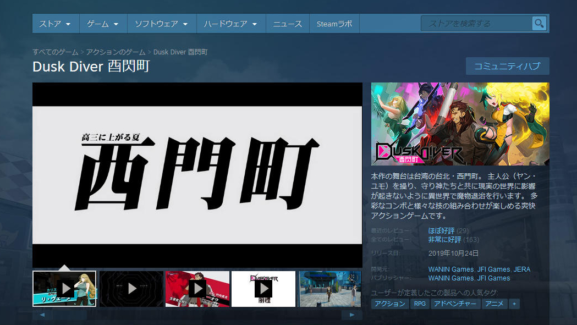Play the dark hexagon pattern video thumbnail

pyautogui.click(x=131, y=289)
